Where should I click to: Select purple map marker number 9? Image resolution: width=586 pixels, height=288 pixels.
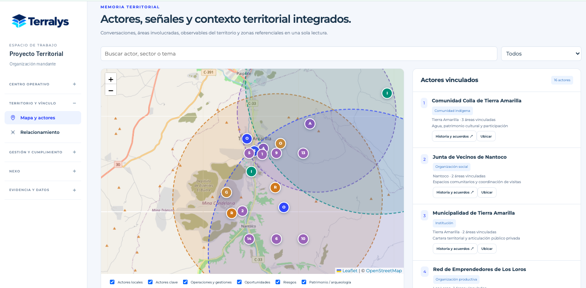[276, 153]
